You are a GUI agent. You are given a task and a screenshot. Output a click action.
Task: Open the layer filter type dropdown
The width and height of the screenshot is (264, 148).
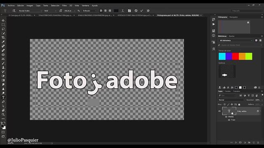pos(227,95)
